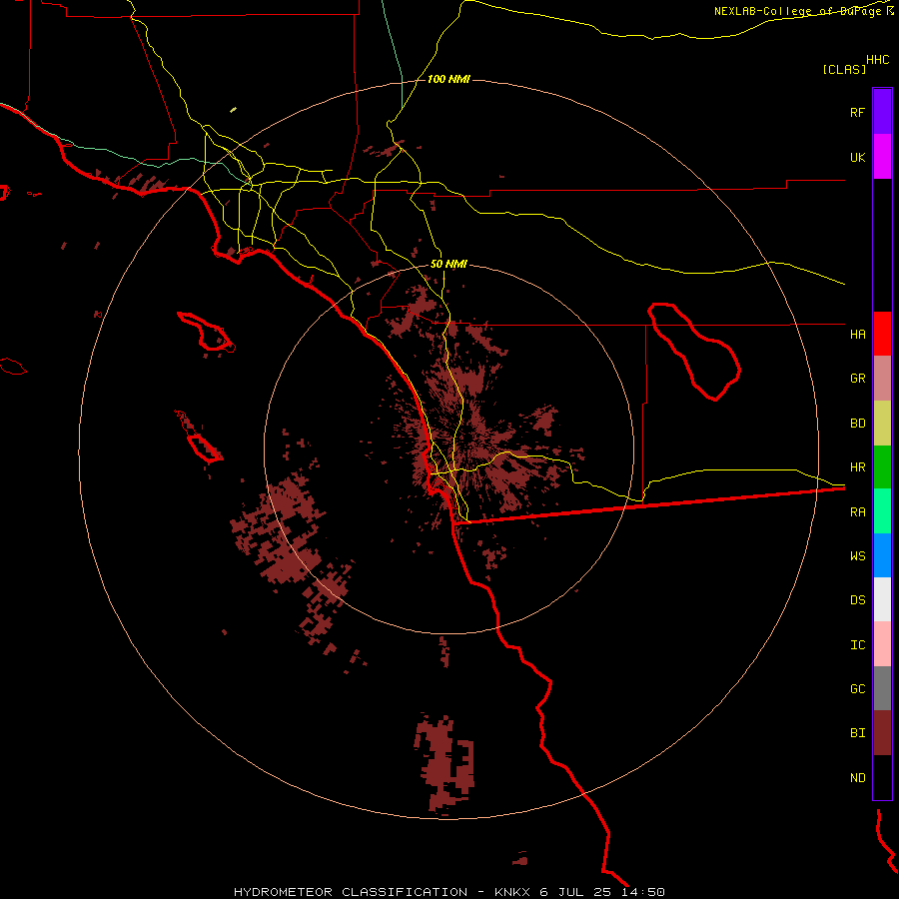Click the GR legend label
The width and height of the screenshot is (899, 899).
(x=857, y=379)
